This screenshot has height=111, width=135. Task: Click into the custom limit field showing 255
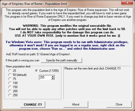coord(45,77)
